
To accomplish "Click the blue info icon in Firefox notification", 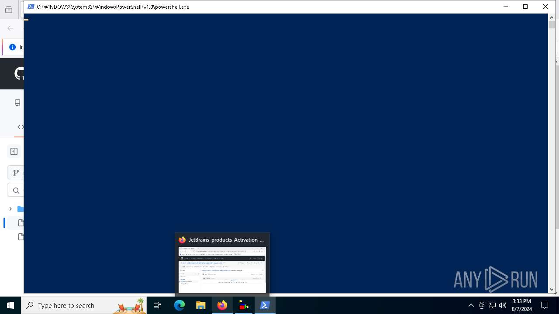I will point(12,47).
